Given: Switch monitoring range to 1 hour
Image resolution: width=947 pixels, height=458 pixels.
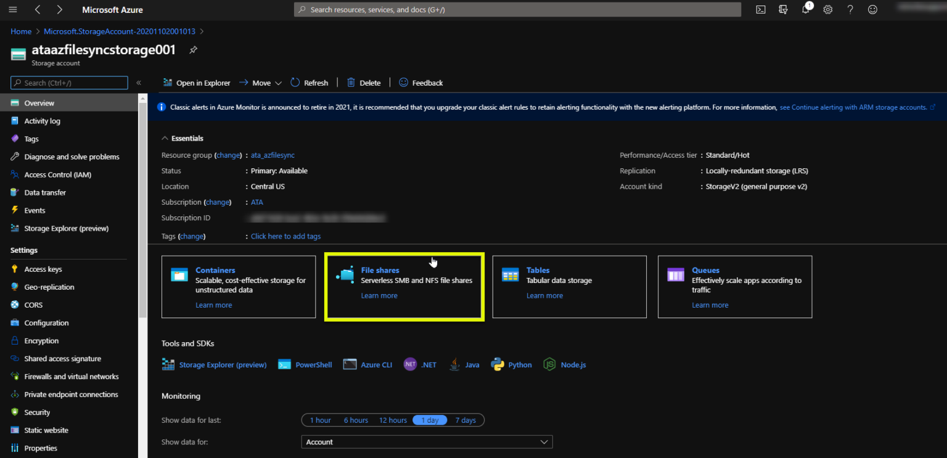Looking at the screenshot, I should (x=320, y=420).
